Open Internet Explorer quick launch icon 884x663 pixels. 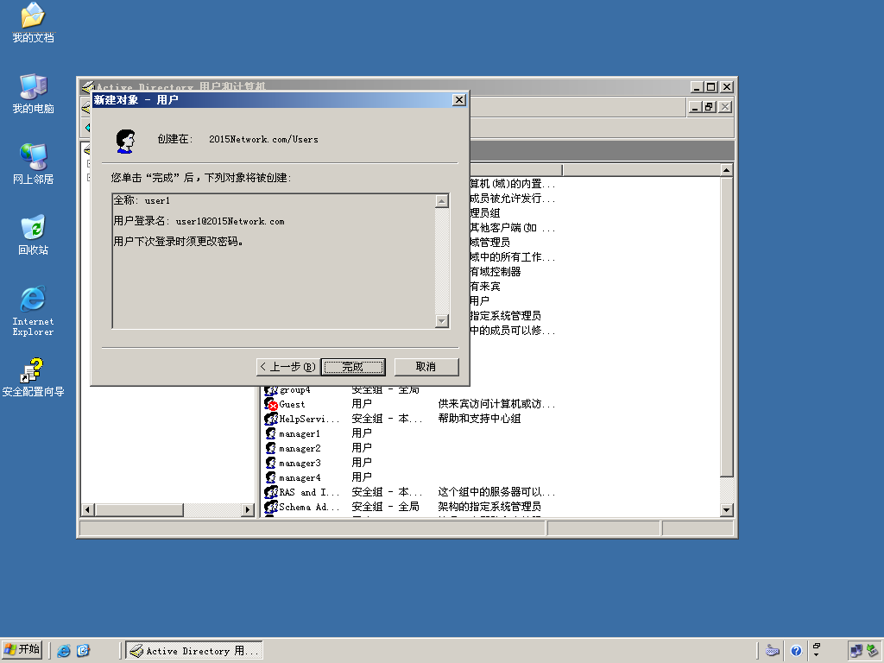tap(64, 651)
